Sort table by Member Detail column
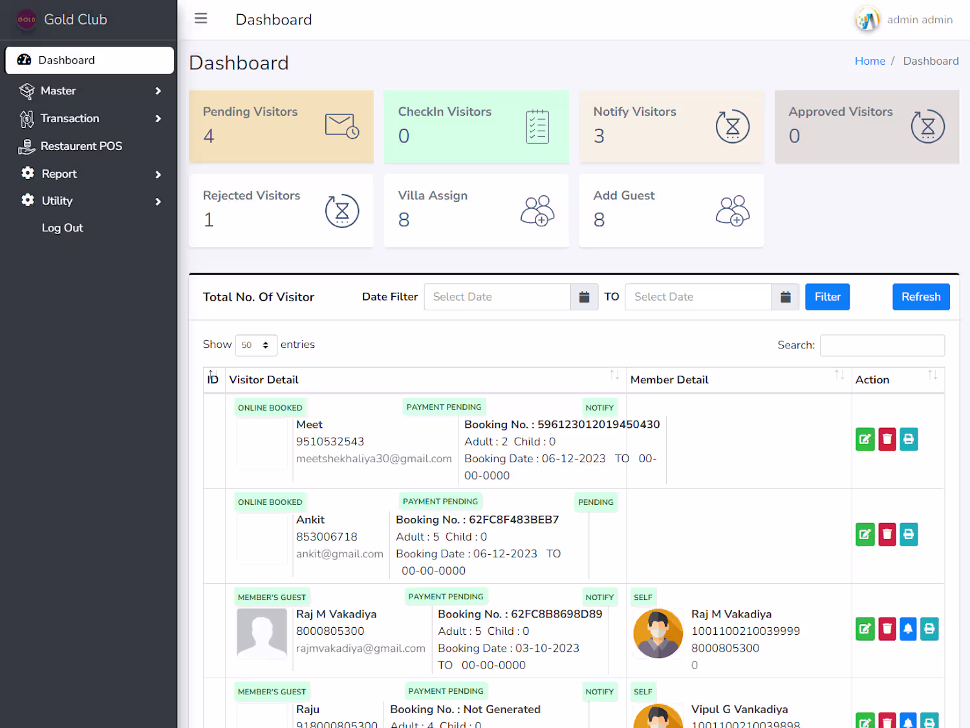The width and height of the screenshot is (970, 728). click(738, 380)
